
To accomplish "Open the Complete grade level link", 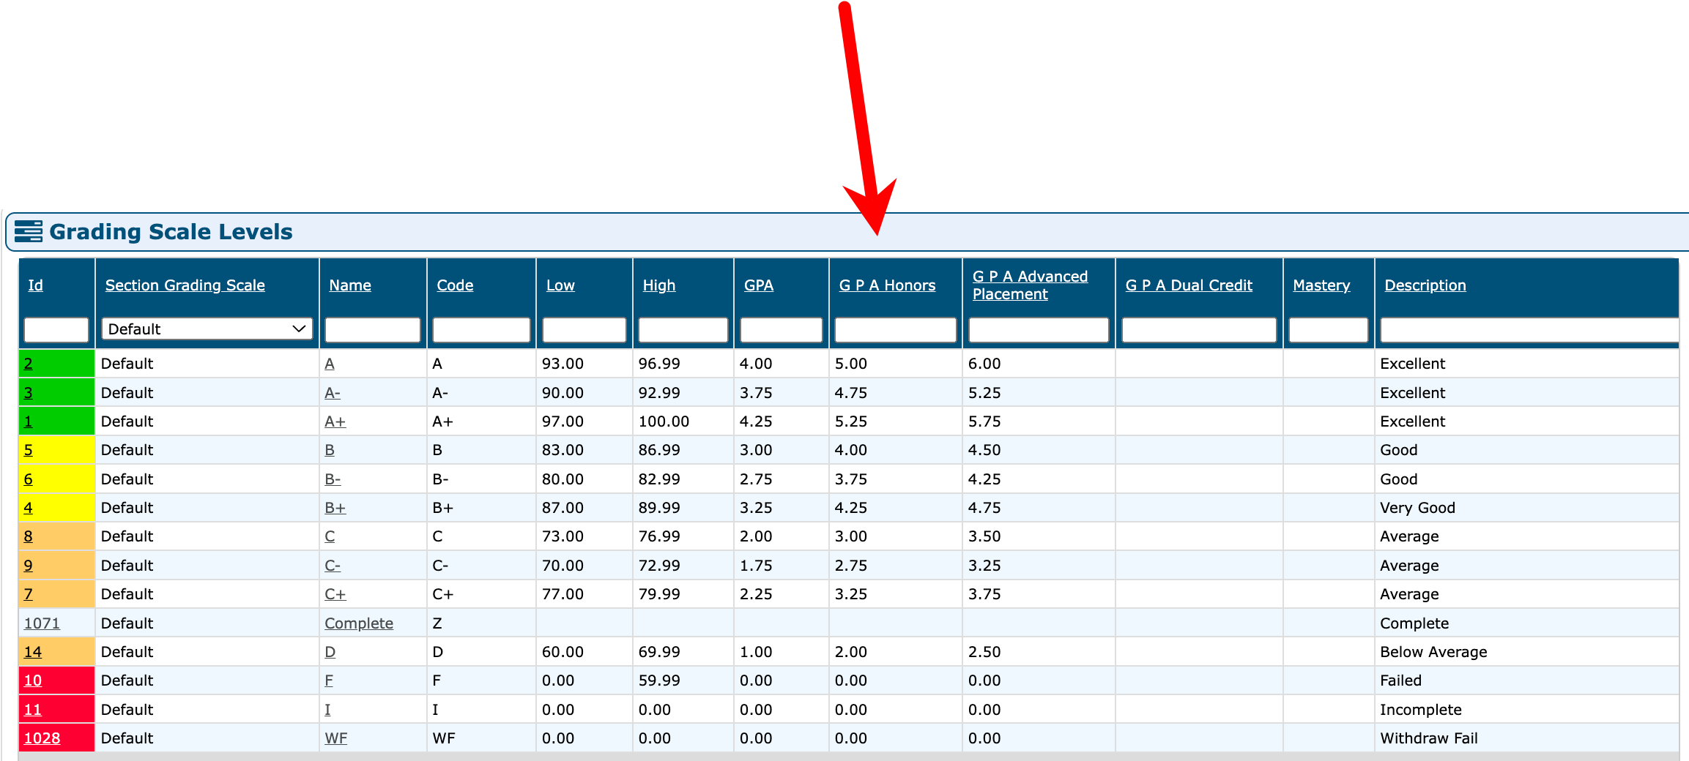I will point(358,623).
